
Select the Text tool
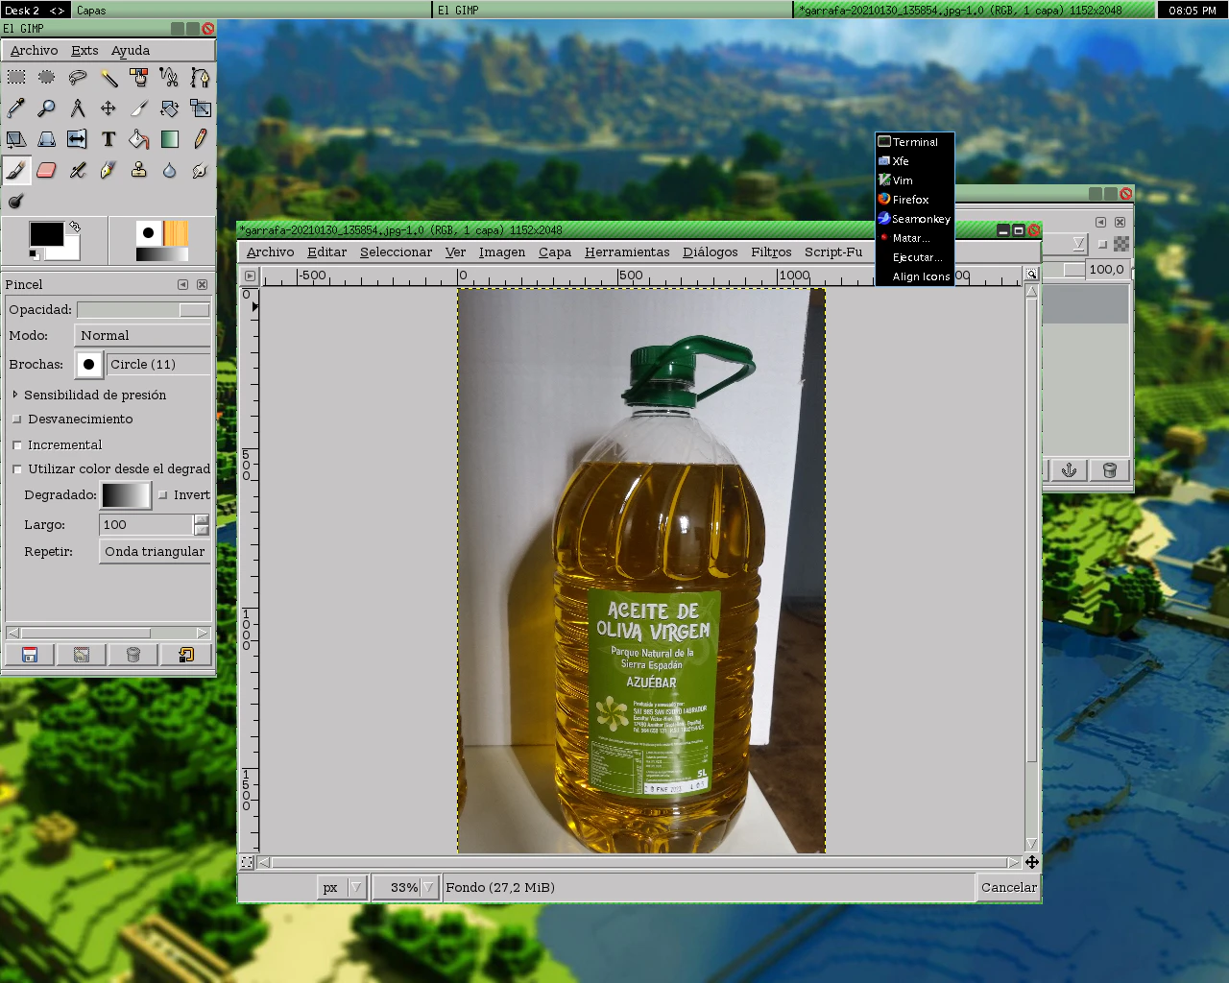point(108,140)
